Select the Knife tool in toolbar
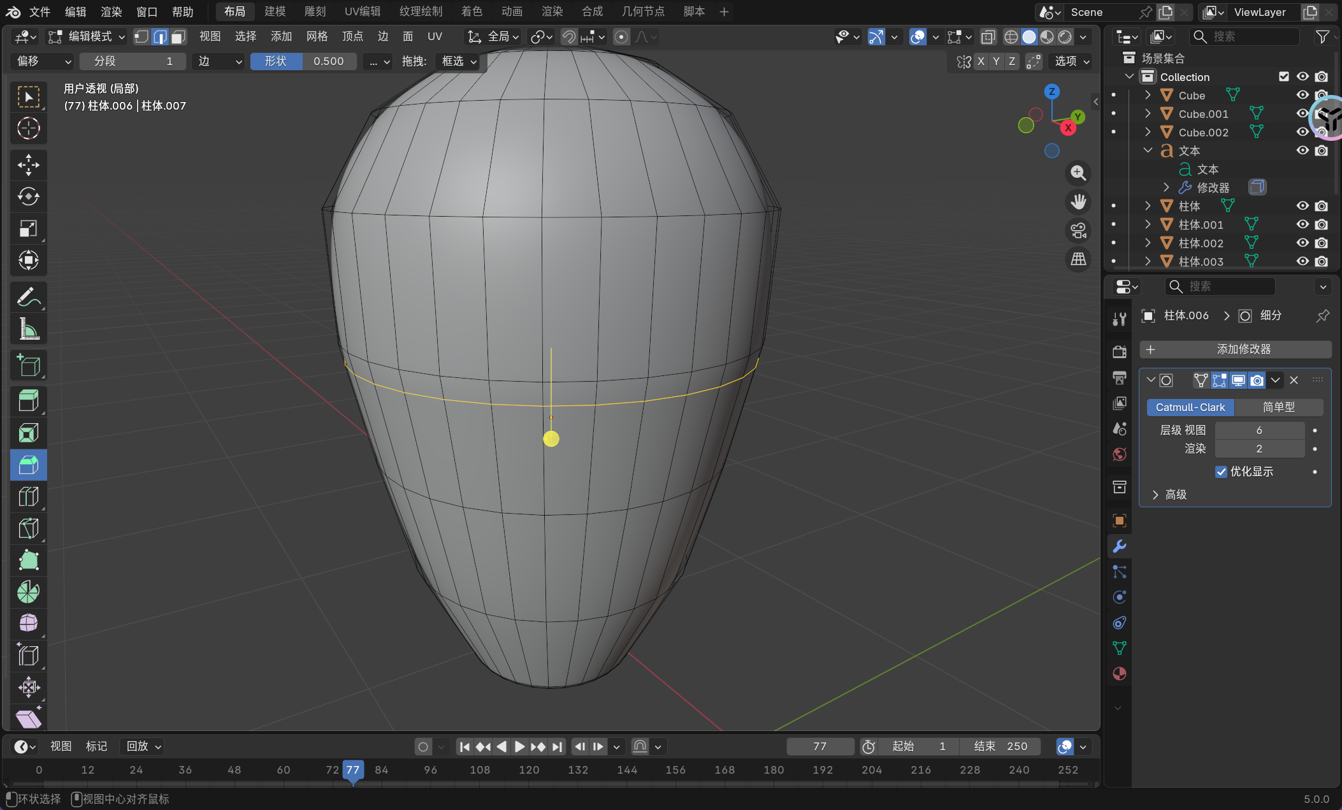Image resolution: width=1342 pixels, height=810 pixels. coord(28,528)
